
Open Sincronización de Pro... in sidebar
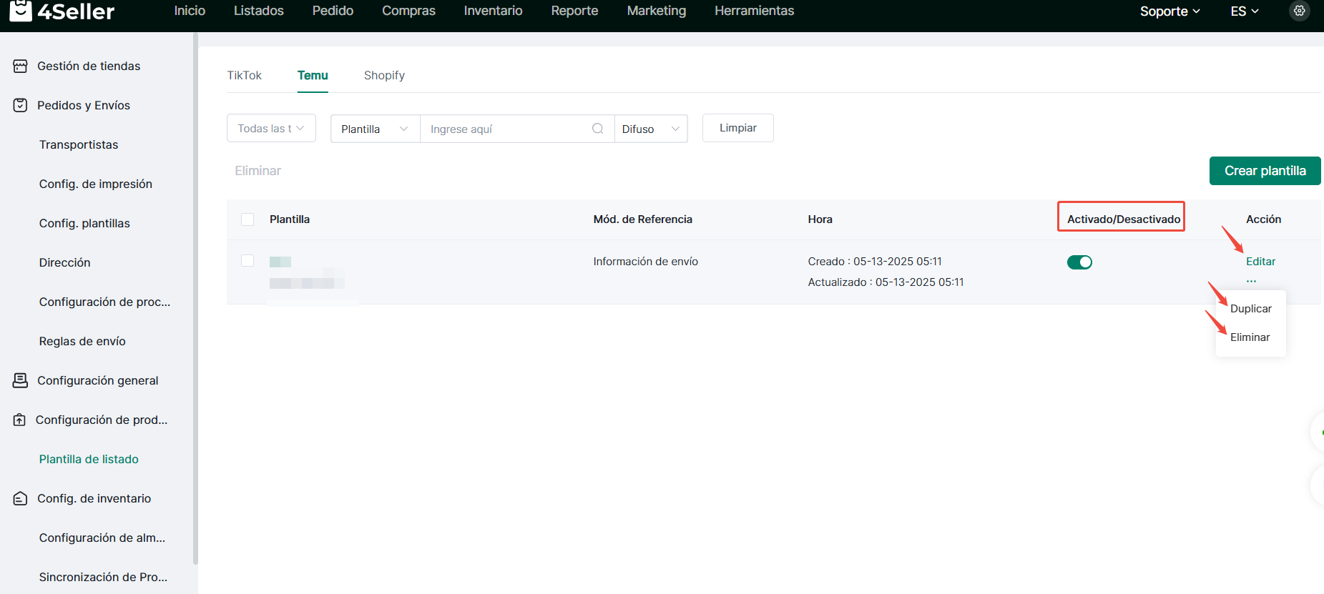(x=103, y=577)
